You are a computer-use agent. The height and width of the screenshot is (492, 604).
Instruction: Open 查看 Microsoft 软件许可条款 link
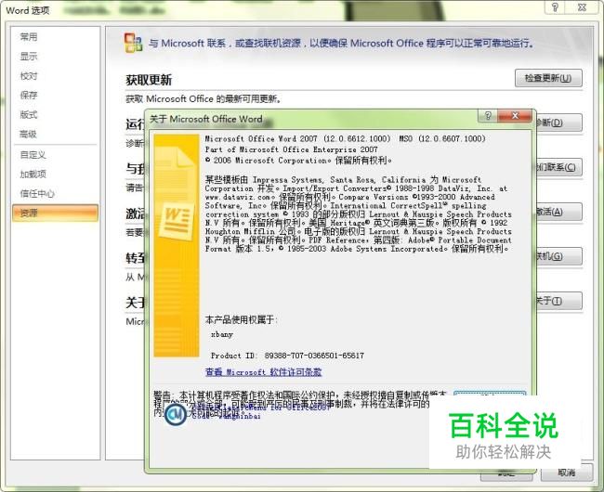click(264, 371)
